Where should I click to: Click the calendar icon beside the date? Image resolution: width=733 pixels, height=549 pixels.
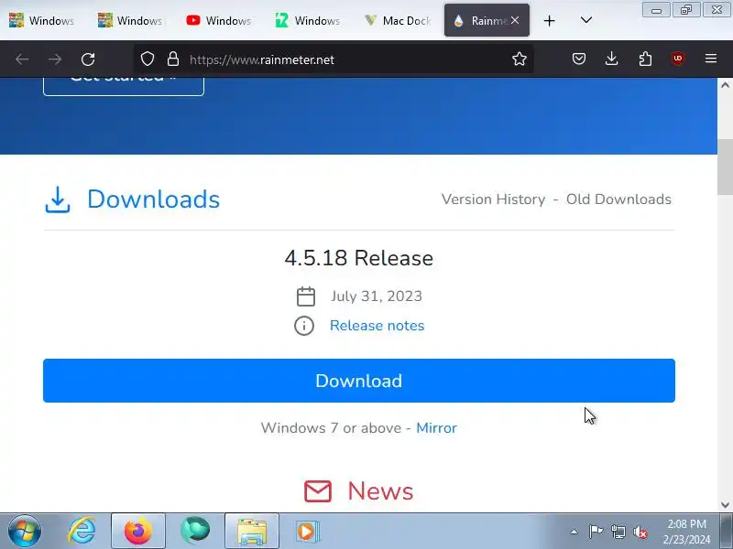point(306,296)
